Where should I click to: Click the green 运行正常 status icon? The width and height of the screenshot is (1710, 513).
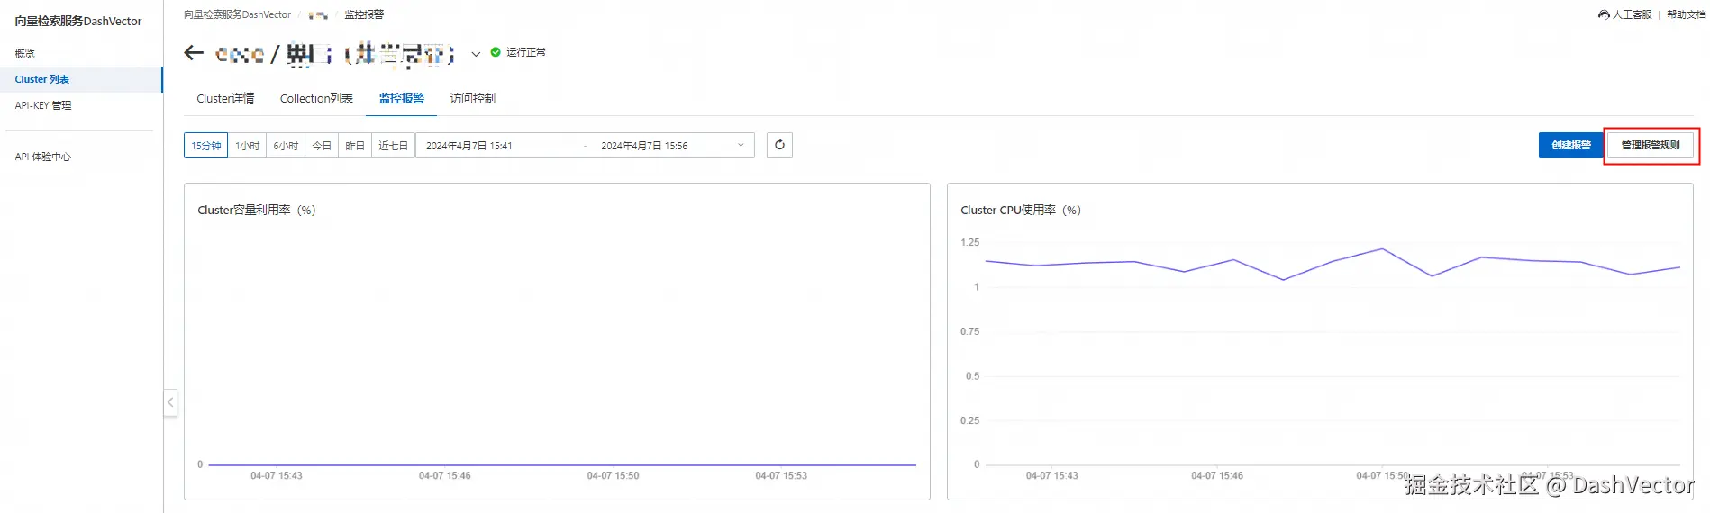[x=496, y=52]
